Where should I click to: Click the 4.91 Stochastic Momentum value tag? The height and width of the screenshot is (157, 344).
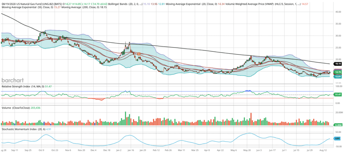tap(337, 138)
